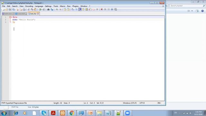Image resolution: width=206 pixels, height=116 pixels.
Task: Click the Stop recording macro icon
Action: tap(105, 9)
